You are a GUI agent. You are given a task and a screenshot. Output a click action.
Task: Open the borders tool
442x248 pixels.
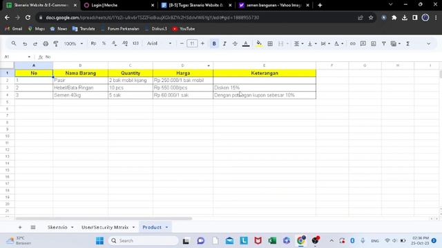click(270, 43)
